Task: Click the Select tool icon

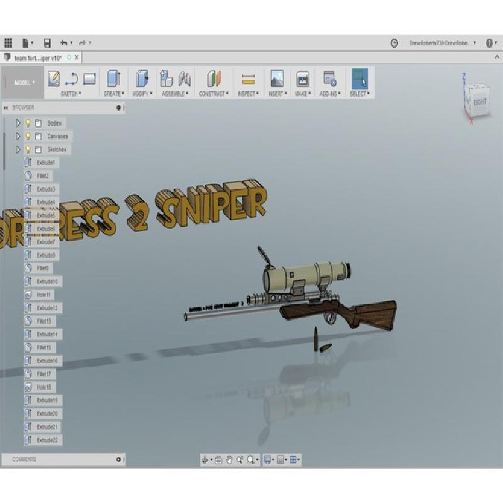Action: point(360,79)
